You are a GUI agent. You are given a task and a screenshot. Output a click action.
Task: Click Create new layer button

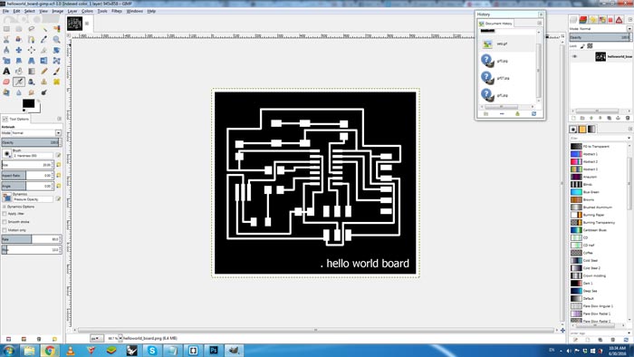pyautogui.click(x=573, y=118)
